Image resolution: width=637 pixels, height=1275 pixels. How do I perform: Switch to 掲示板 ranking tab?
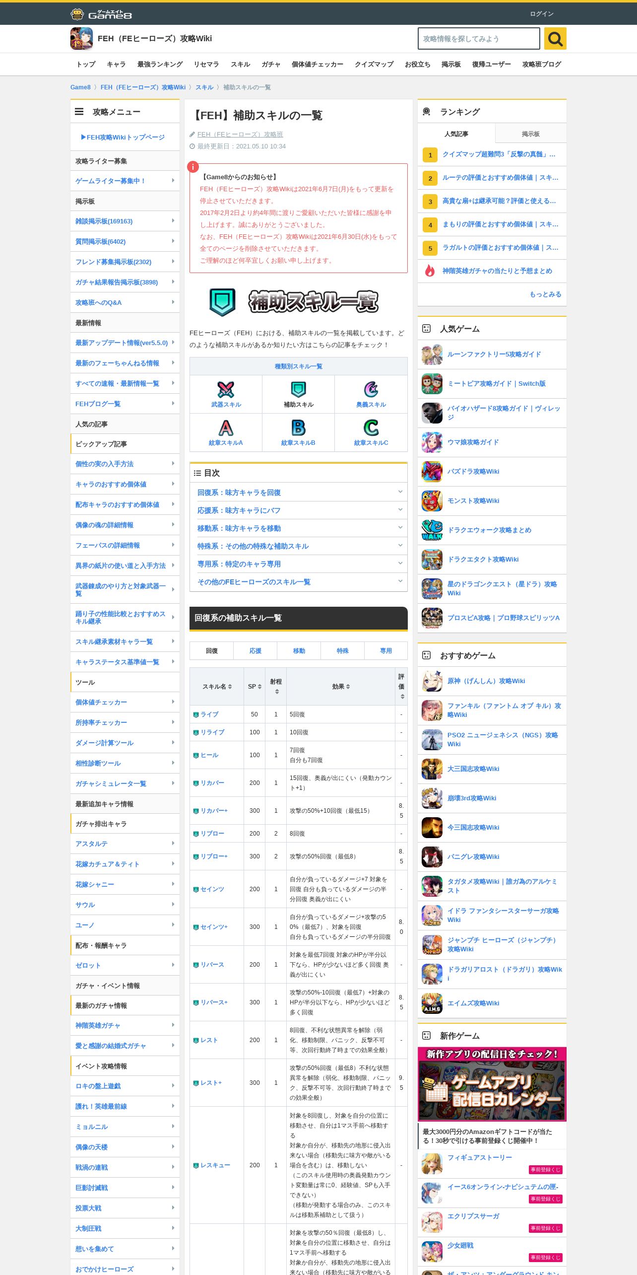(x=531, y=134)
